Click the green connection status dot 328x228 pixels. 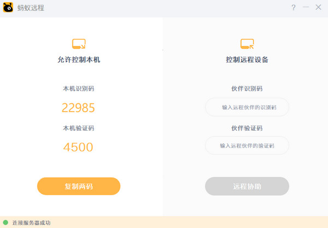click(x=6, y=223)
